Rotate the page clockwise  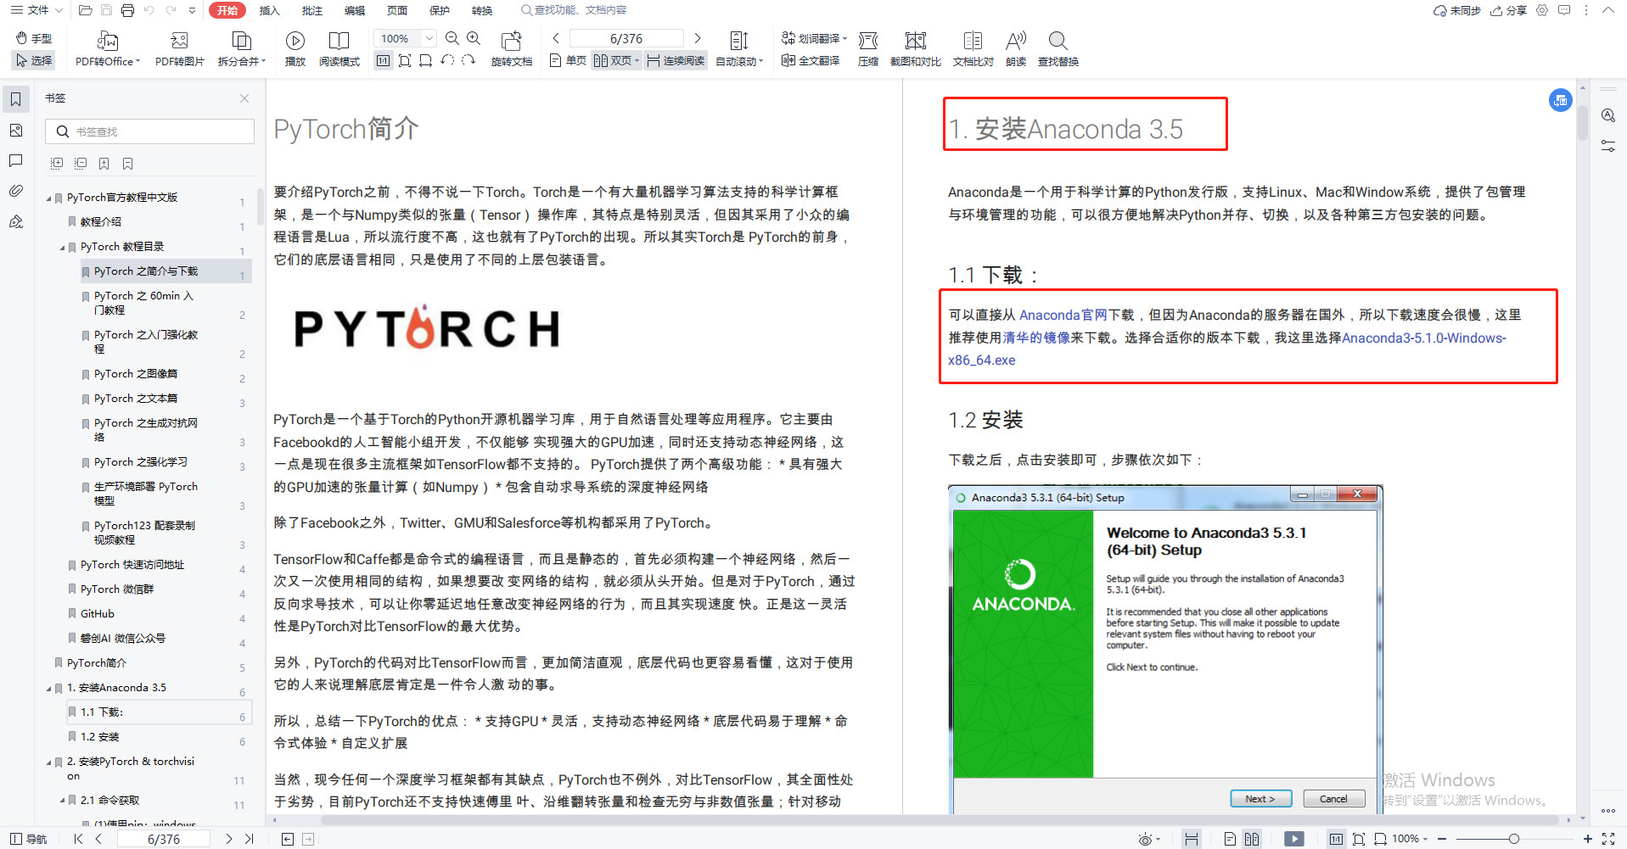click(468, 60)
